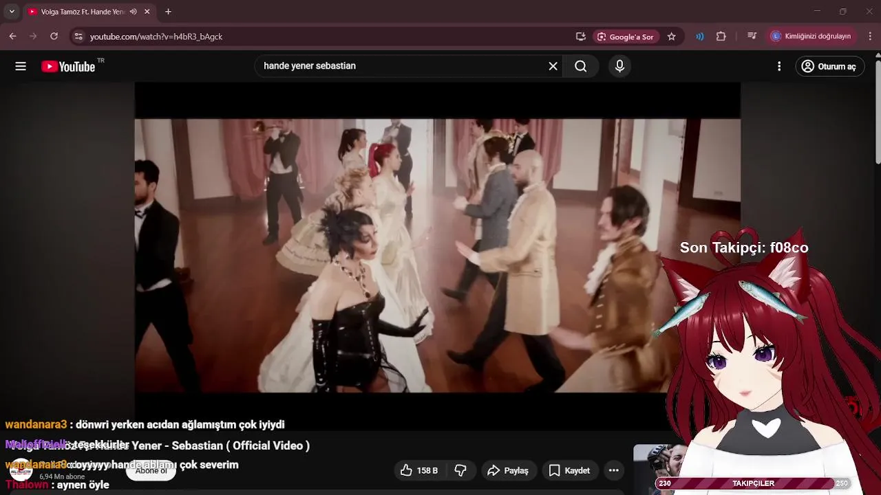
Task: Reload the current page
Action: tap(54, 36)
